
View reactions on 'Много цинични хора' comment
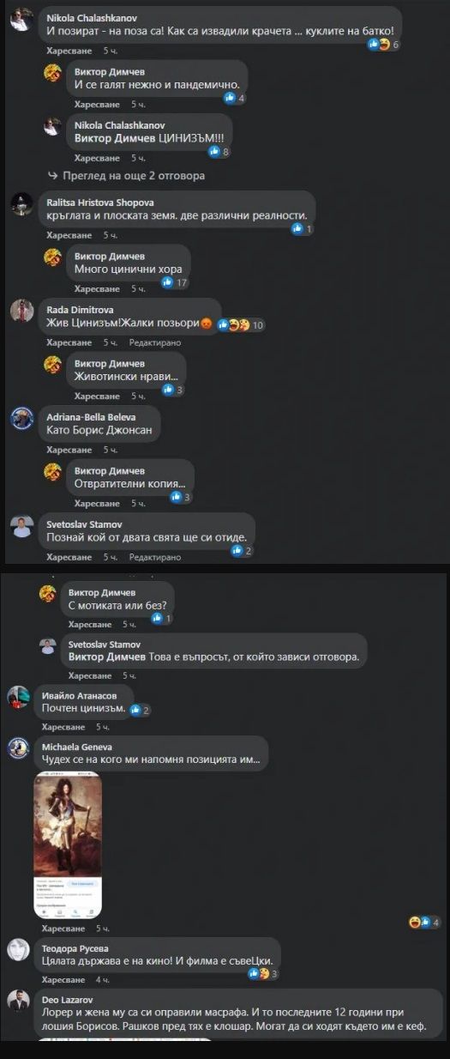point(174,282)
